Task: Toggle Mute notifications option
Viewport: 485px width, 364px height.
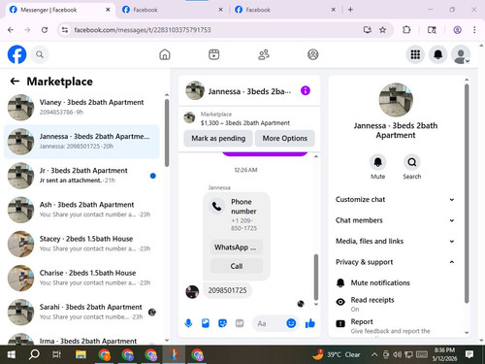Action: 395,282
